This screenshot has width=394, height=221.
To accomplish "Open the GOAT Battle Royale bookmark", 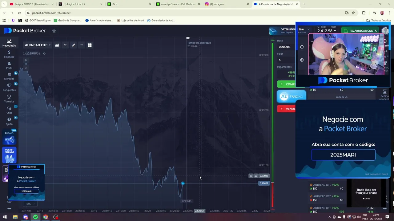I will [x=38, y=21].
